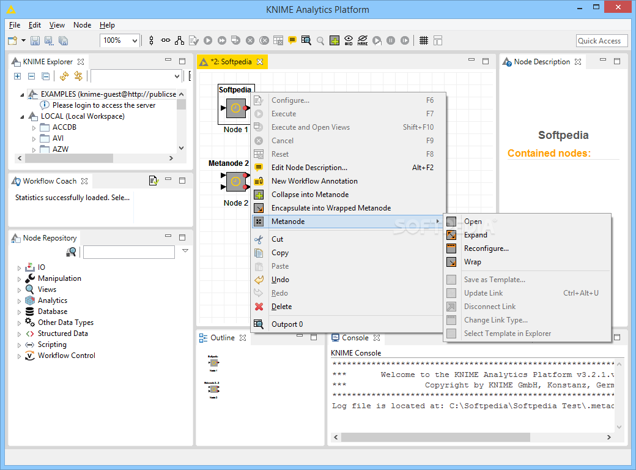Image resolution: width=636 pixels, height=470 pixels.
Task: Click the yellow edit node description toolbar icon
Action: point(292,40)
